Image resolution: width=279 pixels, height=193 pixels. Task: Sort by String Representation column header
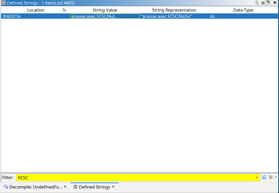pyautogui.click(x=174, y=10)
